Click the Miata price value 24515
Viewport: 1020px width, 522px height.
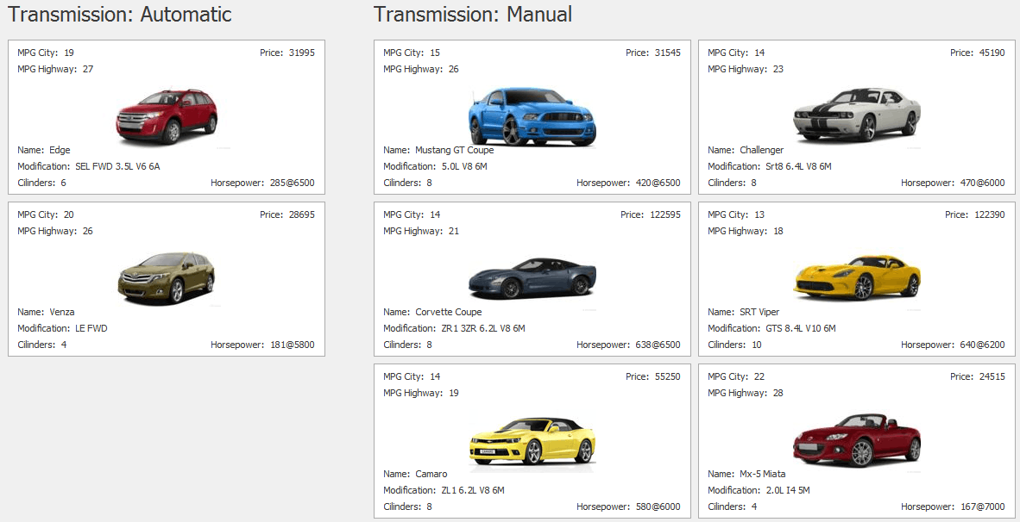[992, 376]
